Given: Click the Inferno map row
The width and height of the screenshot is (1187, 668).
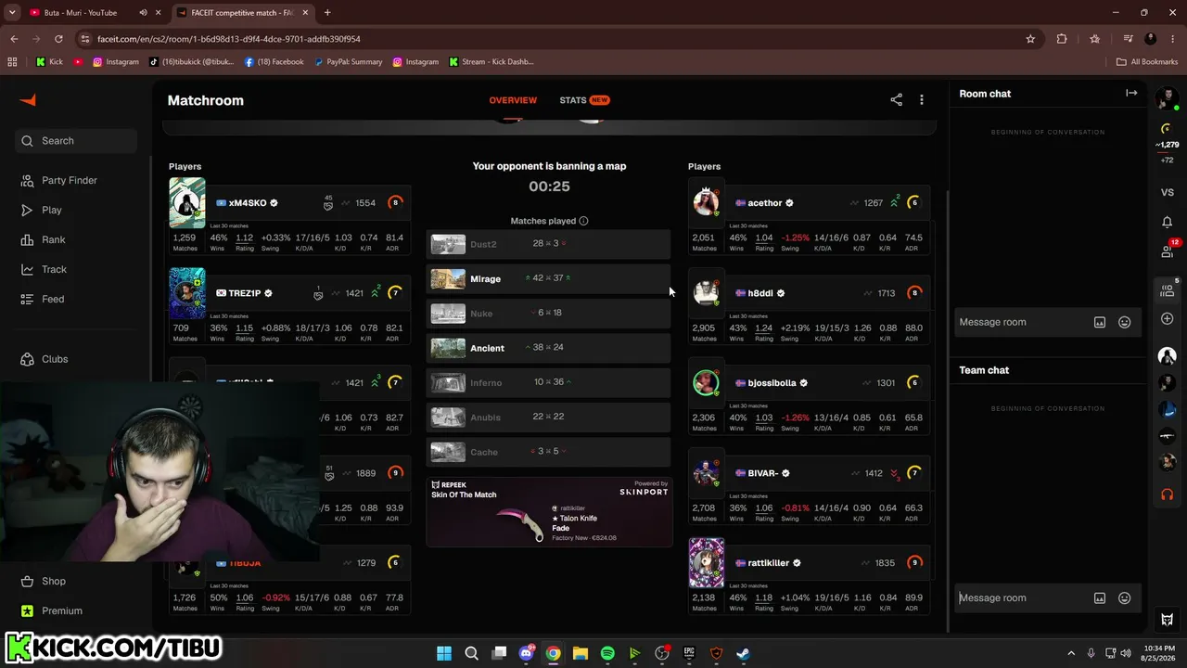Looking at the screenshot, I should click(x=548, y=382).
